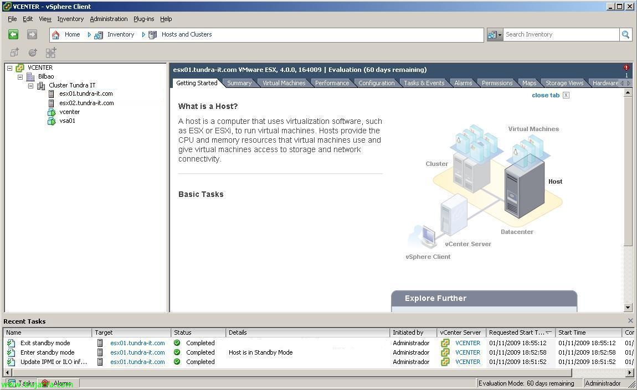Image resolution: width=637 pixels, height=390 pixels.
Task: Select esx02.tundra-it.com in the inventory tree
Action: pos(86,103)
